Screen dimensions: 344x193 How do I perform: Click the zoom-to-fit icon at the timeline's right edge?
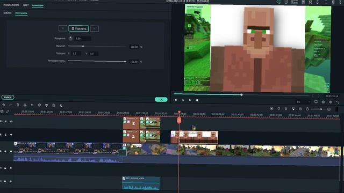[x=337, y=109]
